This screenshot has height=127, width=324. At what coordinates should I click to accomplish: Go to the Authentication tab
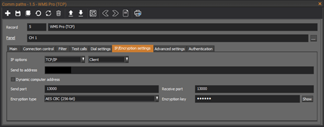pyautogui.click(x=200, y=49)
